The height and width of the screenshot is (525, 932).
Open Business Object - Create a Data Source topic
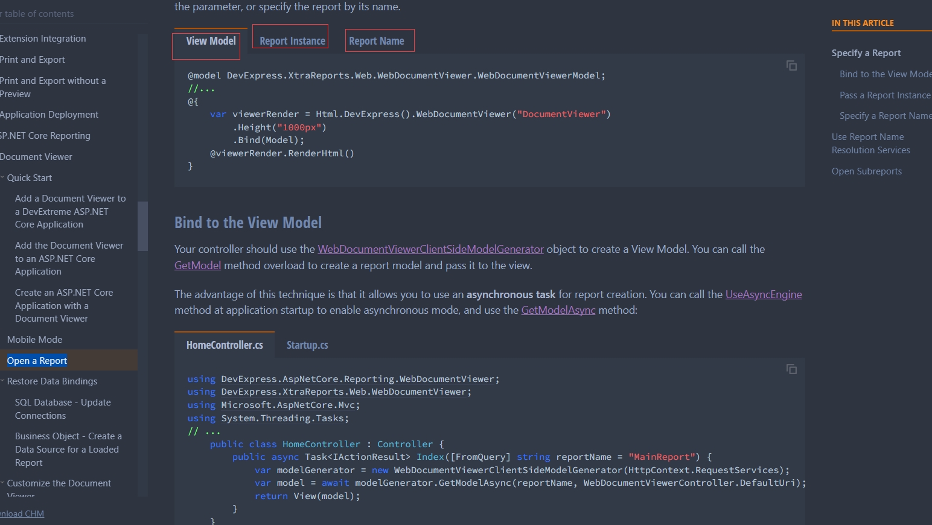click(x=68, y=450)
